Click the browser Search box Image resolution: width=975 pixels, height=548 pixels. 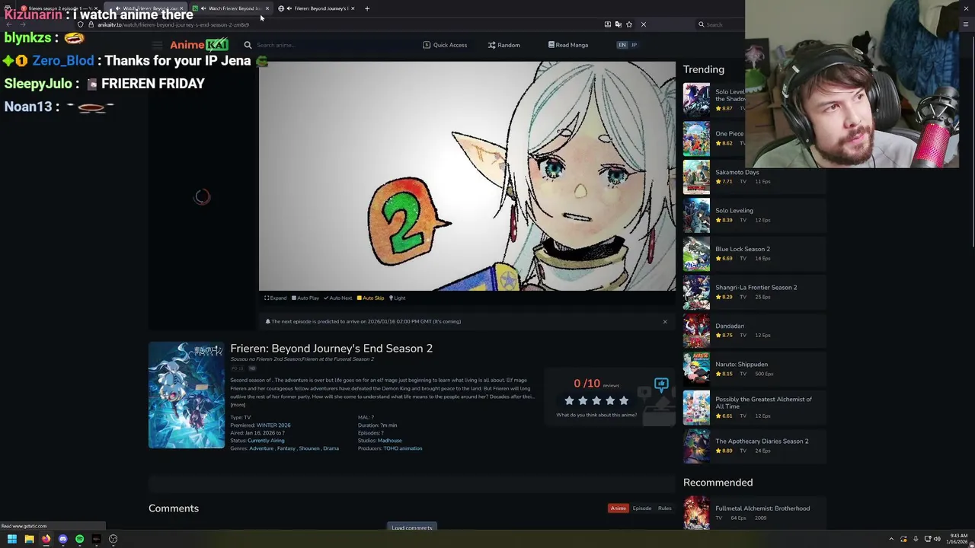719,24
